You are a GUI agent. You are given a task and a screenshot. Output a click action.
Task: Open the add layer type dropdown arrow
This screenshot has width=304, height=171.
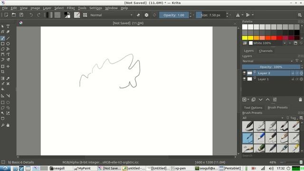(x=248, y=100)
